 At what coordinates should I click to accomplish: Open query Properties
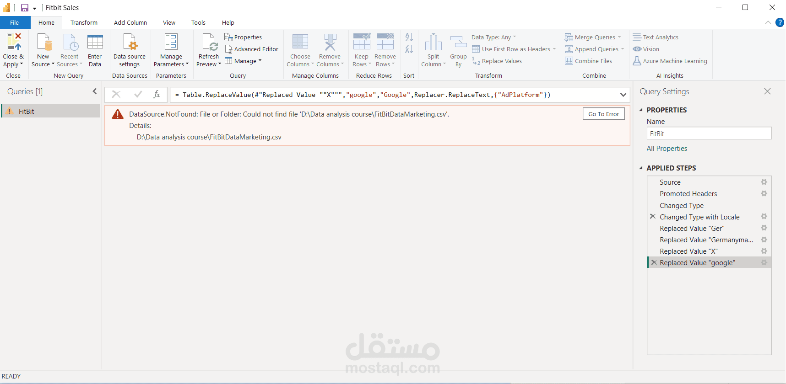243,37
